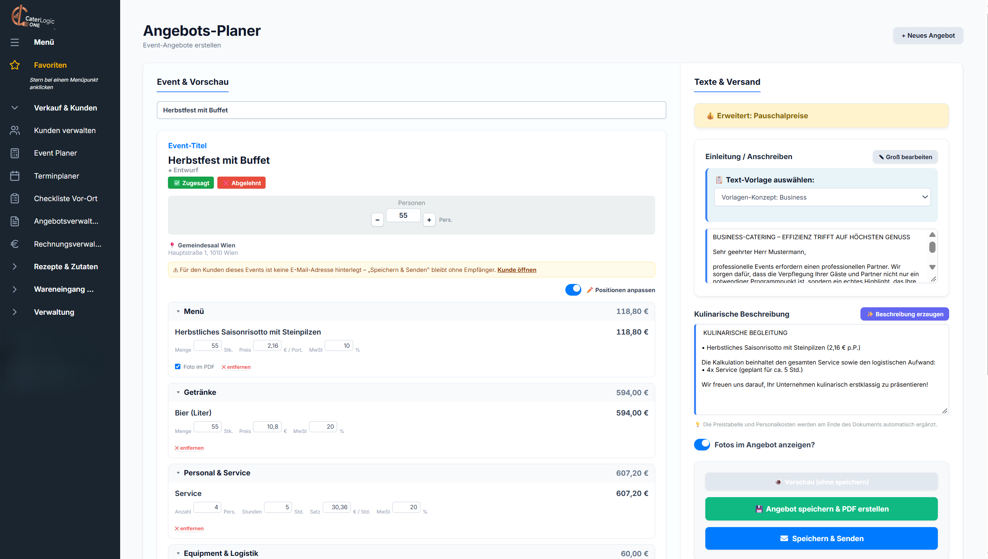The width and height of the screenshot is (988, 559).
Task: Click the lightbulb hint icon under description
Action: tap(698, 424)
